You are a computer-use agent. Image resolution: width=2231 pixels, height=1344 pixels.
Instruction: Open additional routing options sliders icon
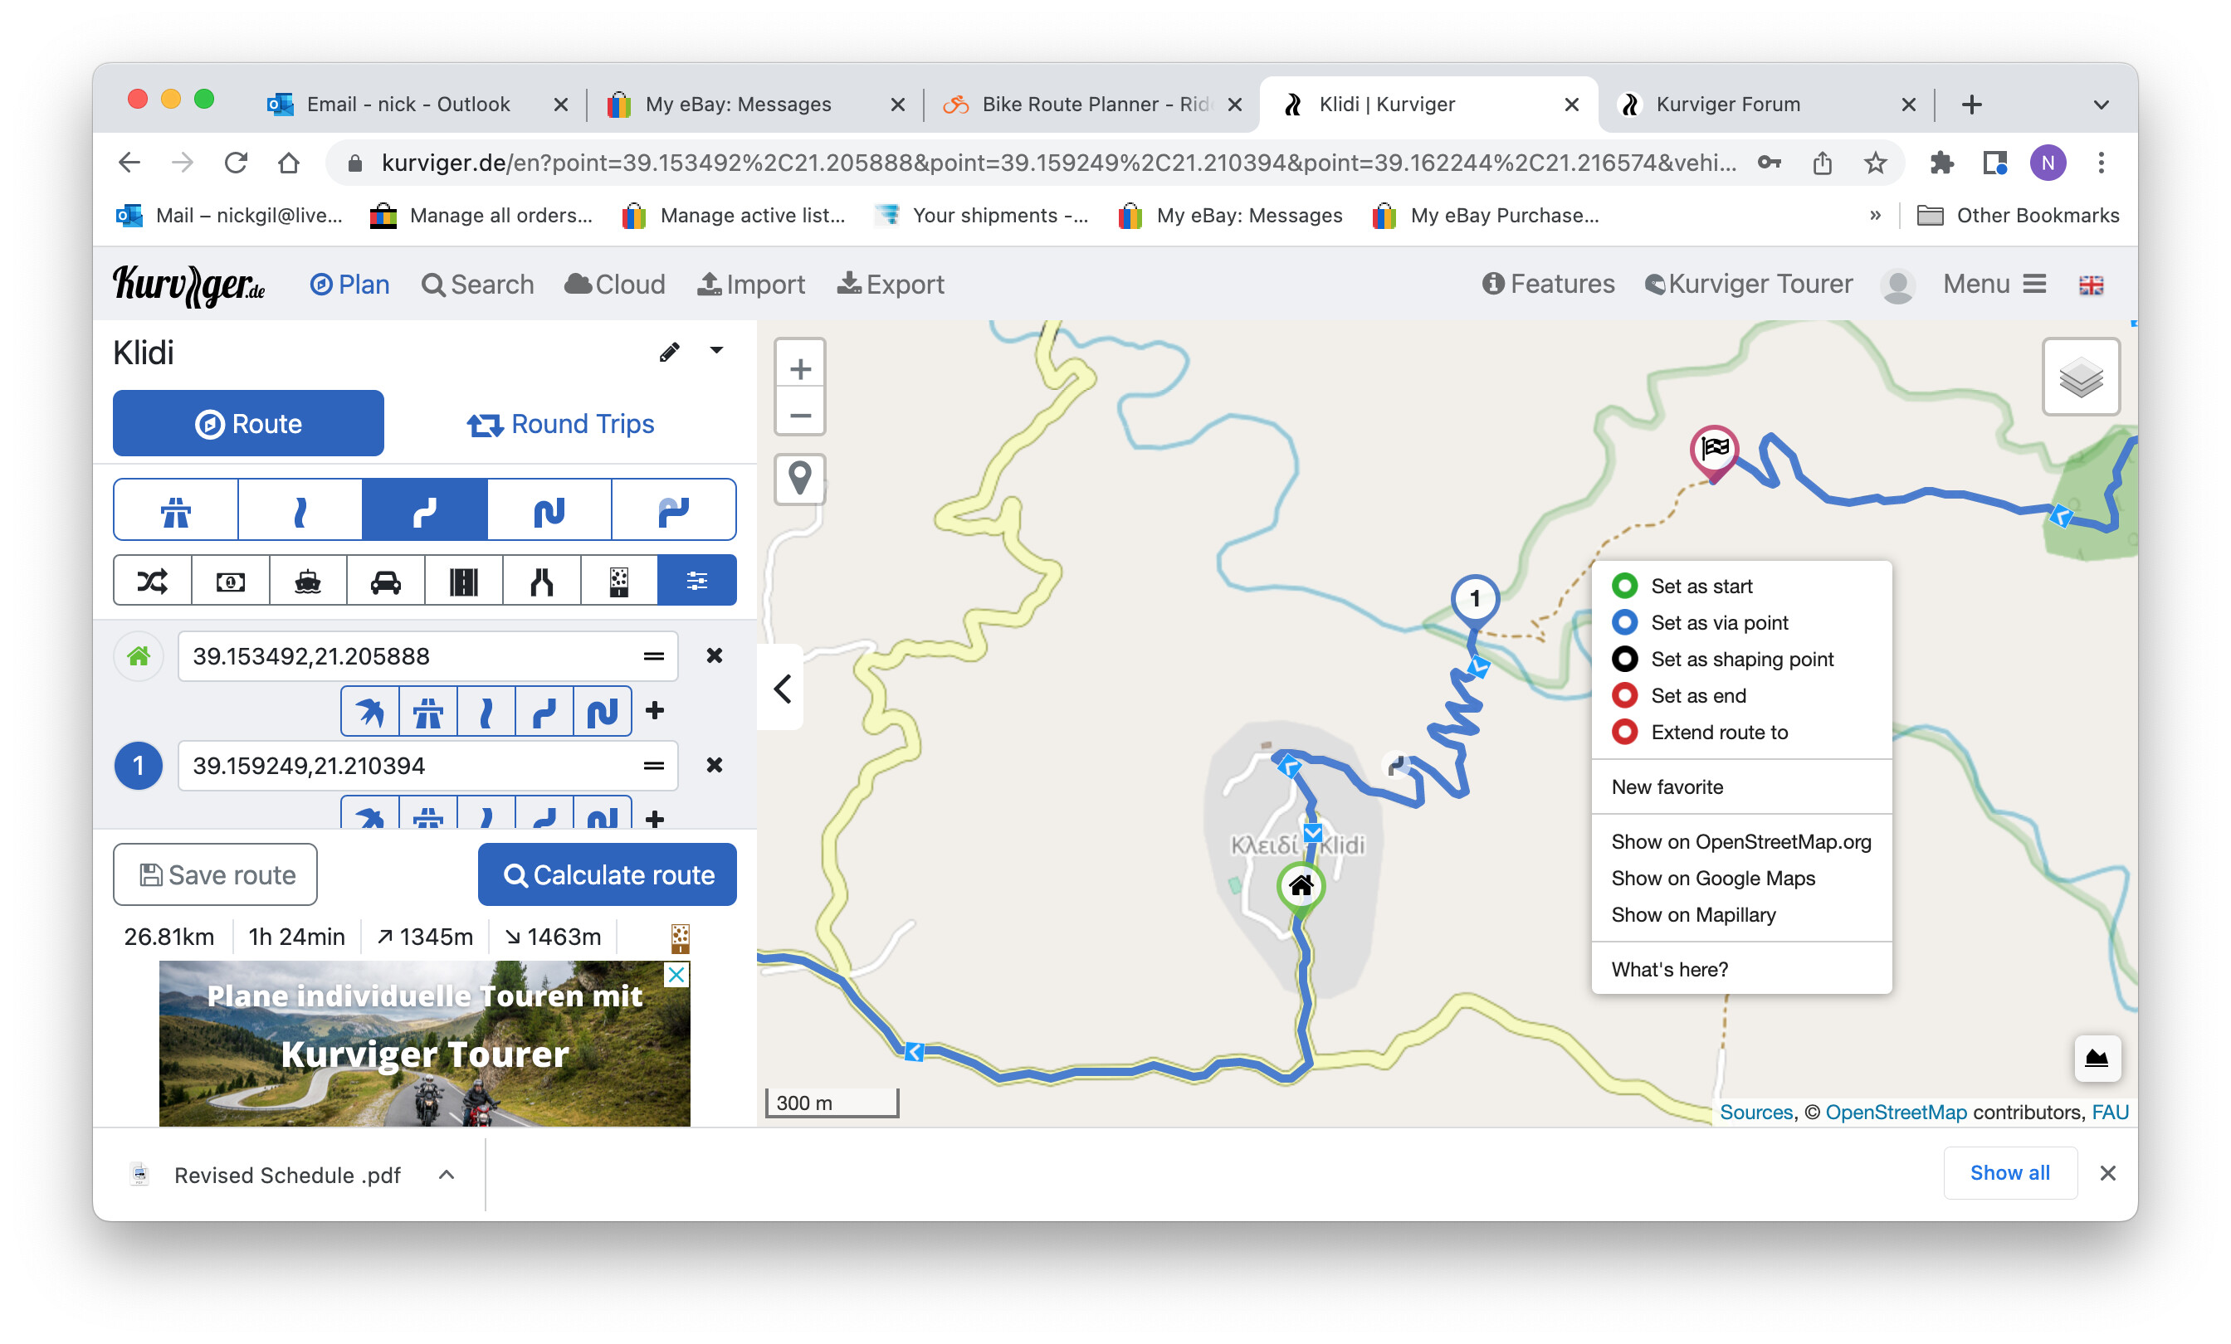tap(696, 580)
